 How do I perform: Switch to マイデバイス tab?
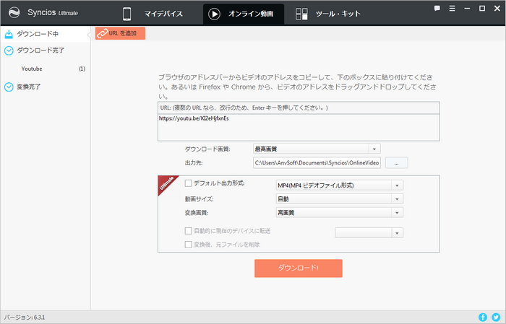[x=153, y=14]
